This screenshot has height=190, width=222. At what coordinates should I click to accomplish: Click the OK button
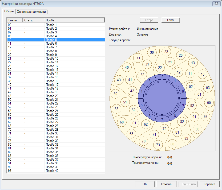[145, 184]
